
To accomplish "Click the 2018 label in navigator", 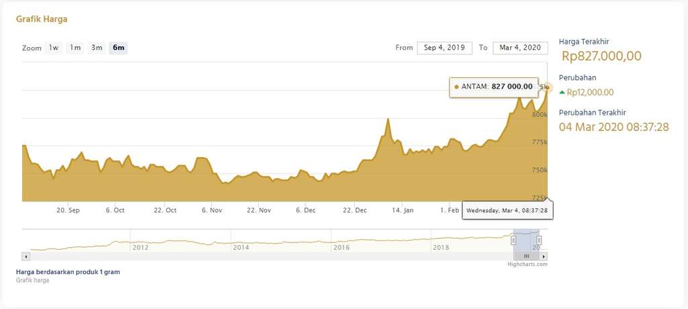I will point(441,248).
